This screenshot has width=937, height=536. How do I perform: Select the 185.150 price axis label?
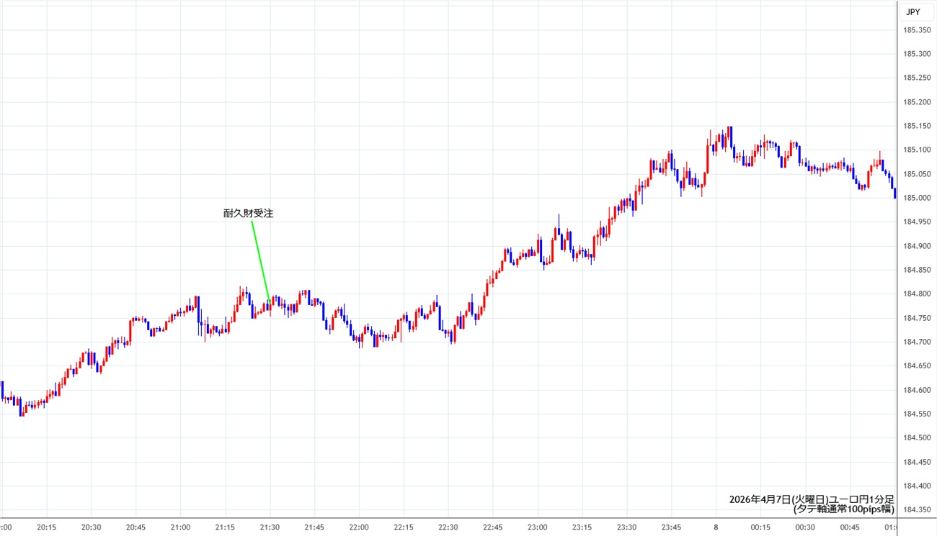(x=917, y=126)
